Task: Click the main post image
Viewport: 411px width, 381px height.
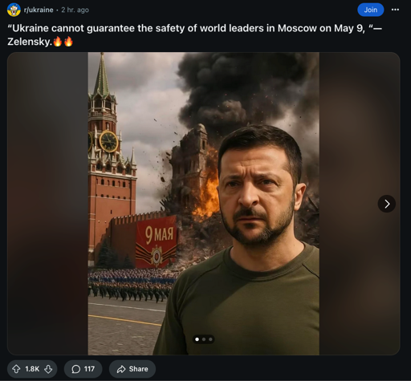Action: 204,204
